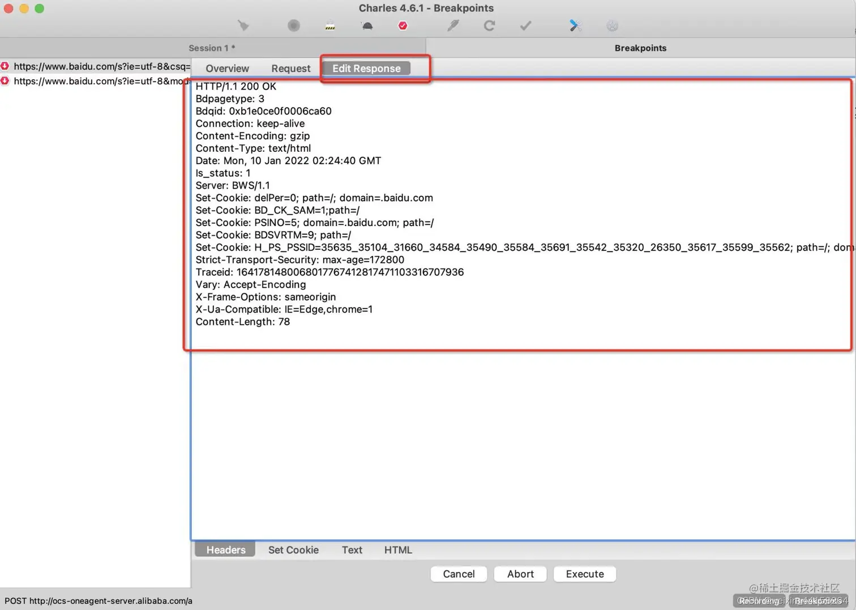The width and height of the screenshot is (856, 610).
Task: Validate the response with the checkmark icon
Action: tap(525, 25)
